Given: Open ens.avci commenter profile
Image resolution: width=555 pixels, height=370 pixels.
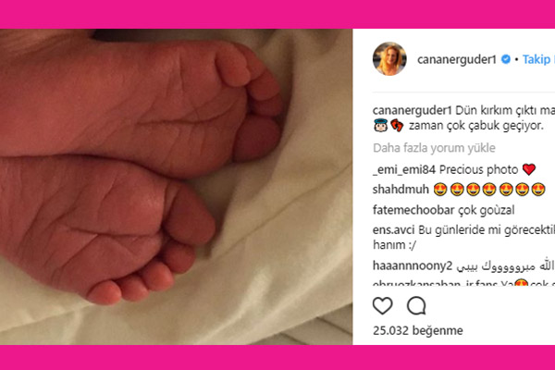Looking at the screenshot, I should click(x=393, y=230).
